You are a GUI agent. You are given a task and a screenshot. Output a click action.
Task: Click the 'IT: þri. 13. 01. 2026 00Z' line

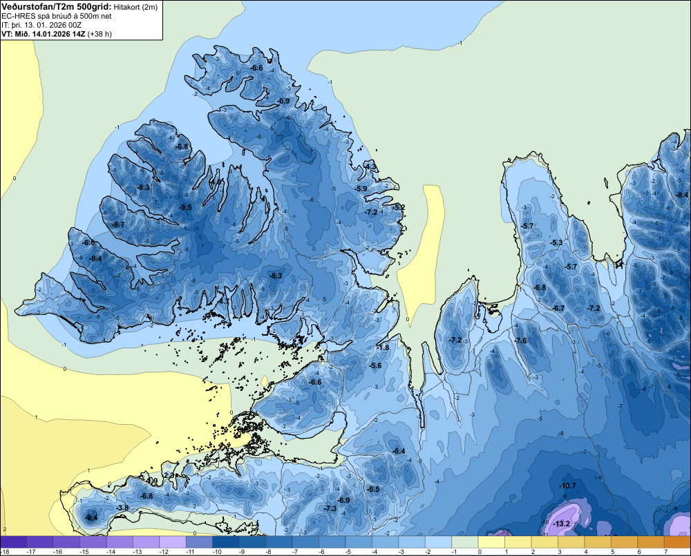(x=41, y=25)
